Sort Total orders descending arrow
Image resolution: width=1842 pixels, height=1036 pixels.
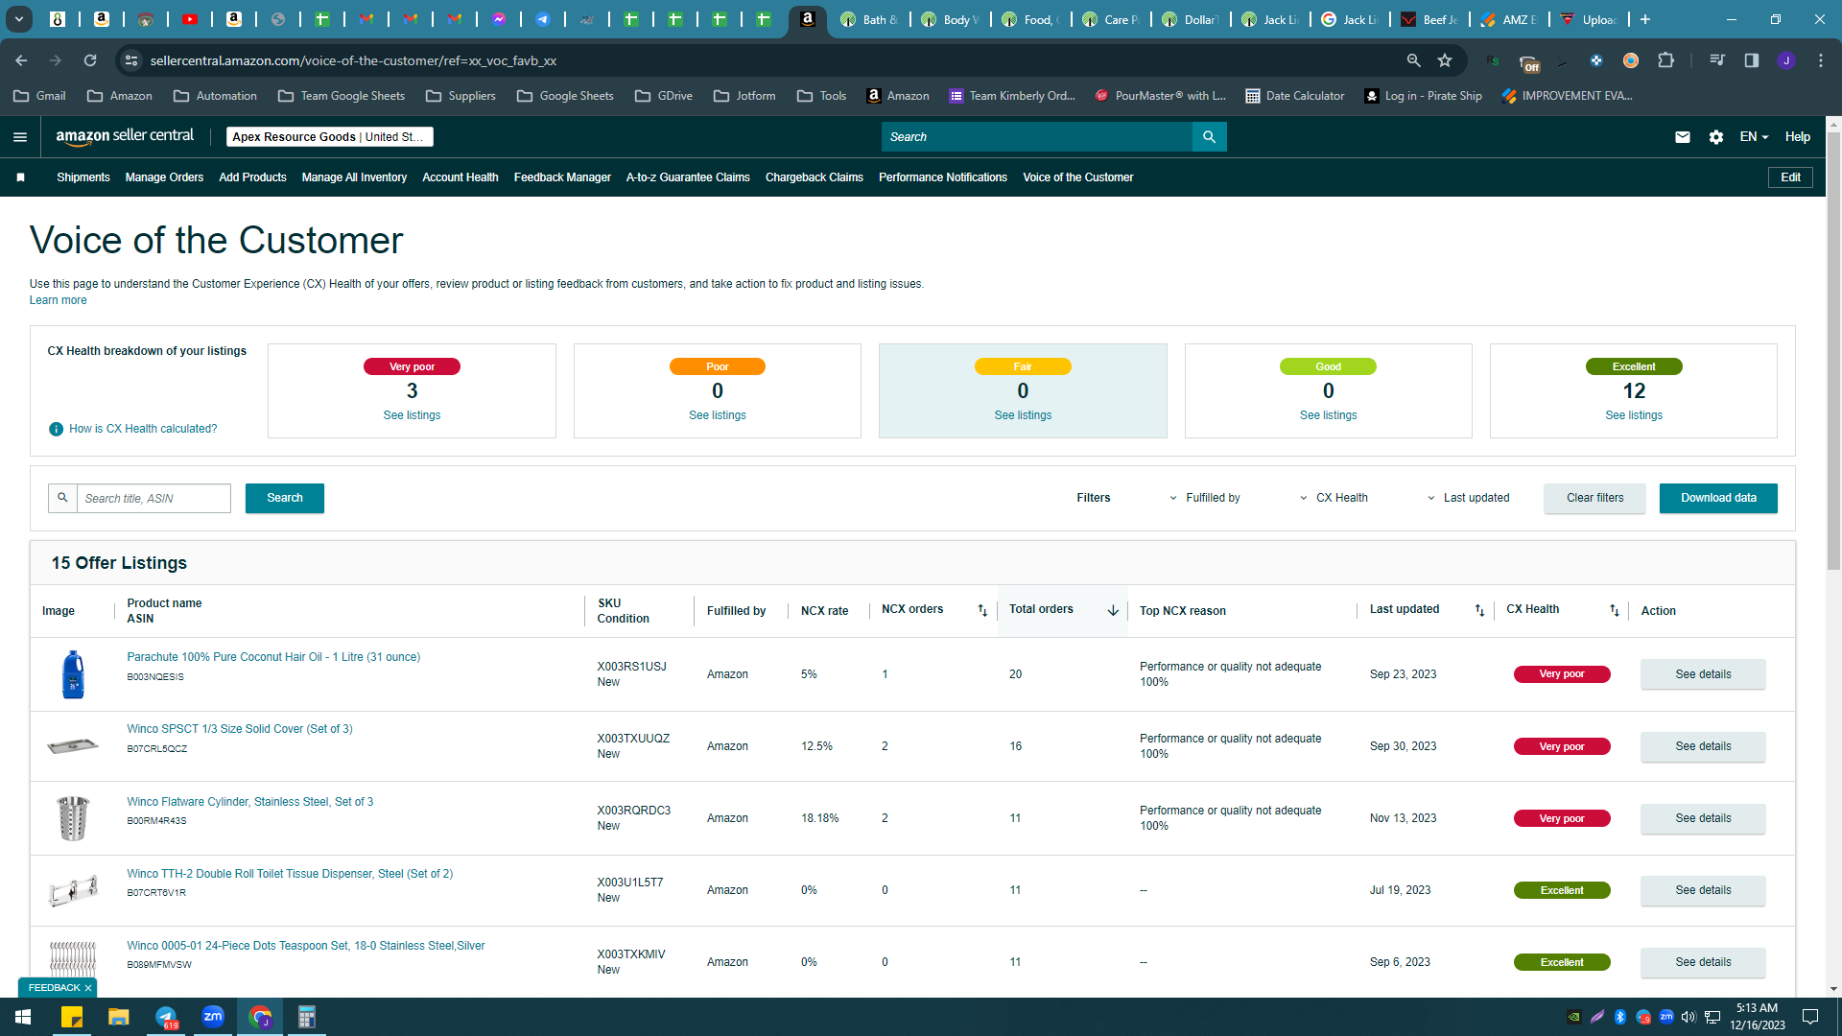(1113, 610)
